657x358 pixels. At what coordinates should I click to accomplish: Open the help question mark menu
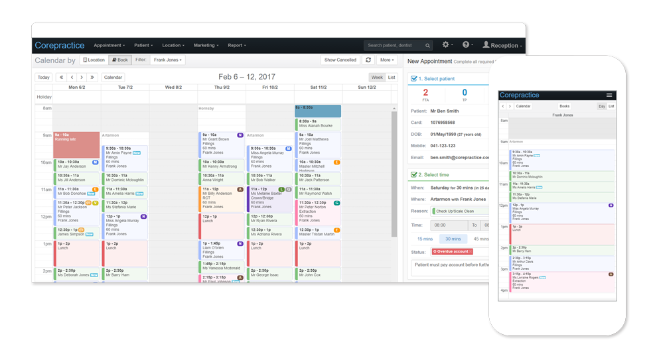(x=467, y=45)
